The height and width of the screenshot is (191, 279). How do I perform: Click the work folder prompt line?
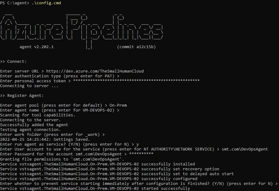[x=52, y=134]
